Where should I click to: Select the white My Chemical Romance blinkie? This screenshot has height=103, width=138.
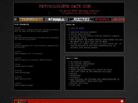coord(56,19)
